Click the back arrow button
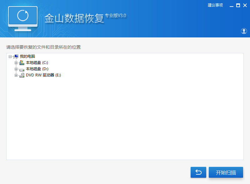 (198, 172)
